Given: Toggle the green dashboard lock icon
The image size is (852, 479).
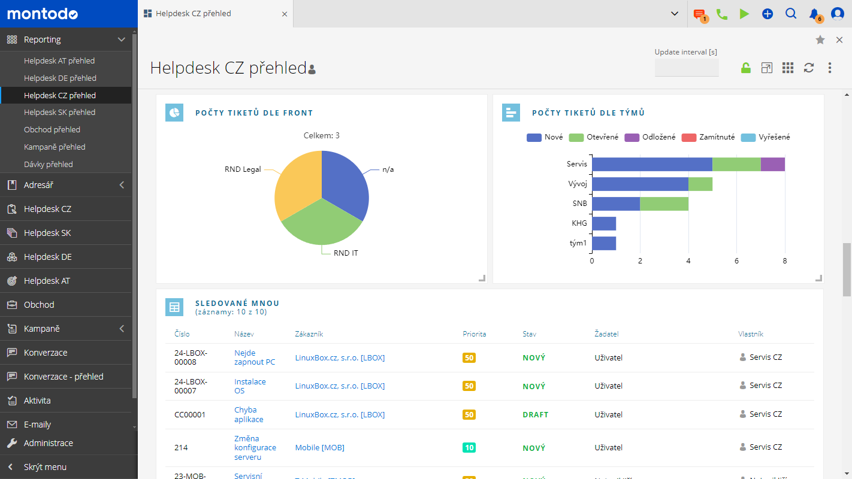Looking at the screenshot, I should 746,68.
